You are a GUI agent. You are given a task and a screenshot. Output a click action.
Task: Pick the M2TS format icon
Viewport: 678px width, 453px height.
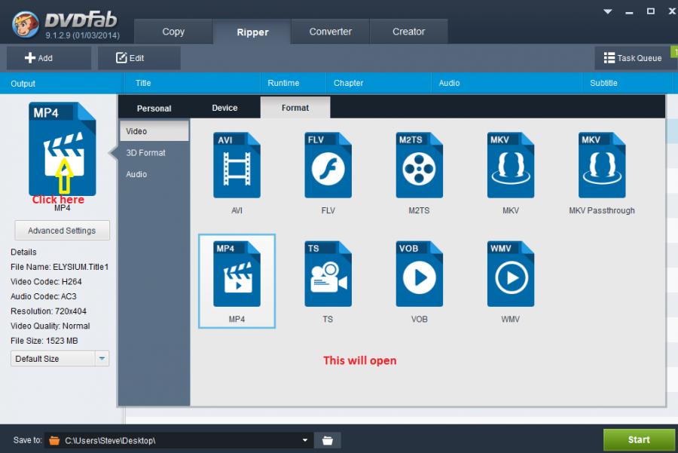coord(419,166)
